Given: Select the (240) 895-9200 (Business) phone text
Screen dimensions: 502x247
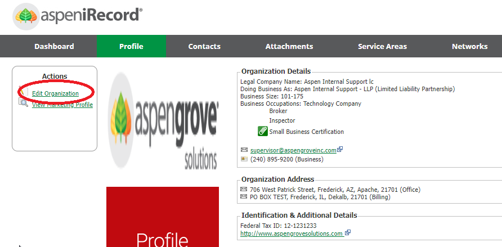Looking at the screenshot, I should pos(287,159).
